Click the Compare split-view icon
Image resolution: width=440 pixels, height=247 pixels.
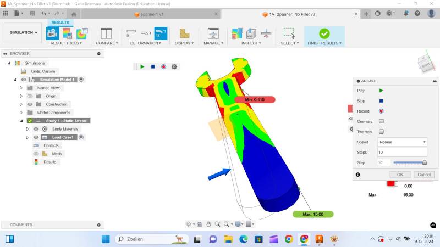tap(106, 33)
